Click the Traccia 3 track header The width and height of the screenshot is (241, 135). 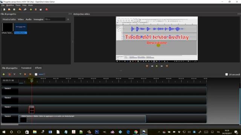(10, 91)
